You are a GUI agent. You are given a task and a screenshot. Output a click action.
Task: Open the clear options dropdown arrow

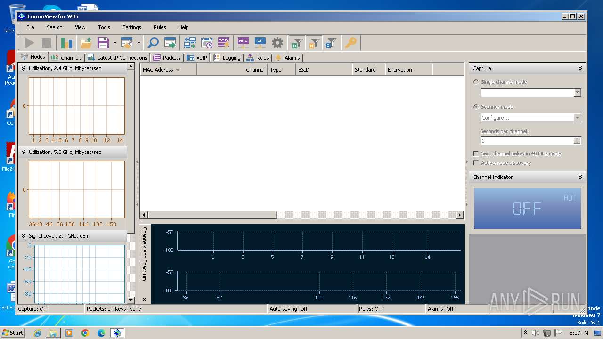[139, 43]
